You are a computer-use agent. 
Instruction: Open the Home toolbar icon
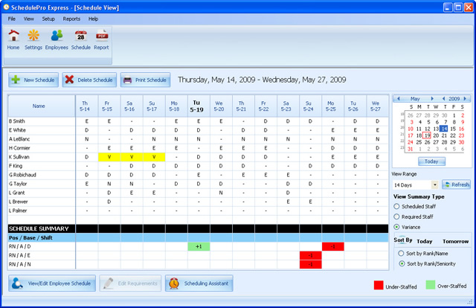point(13,39)
